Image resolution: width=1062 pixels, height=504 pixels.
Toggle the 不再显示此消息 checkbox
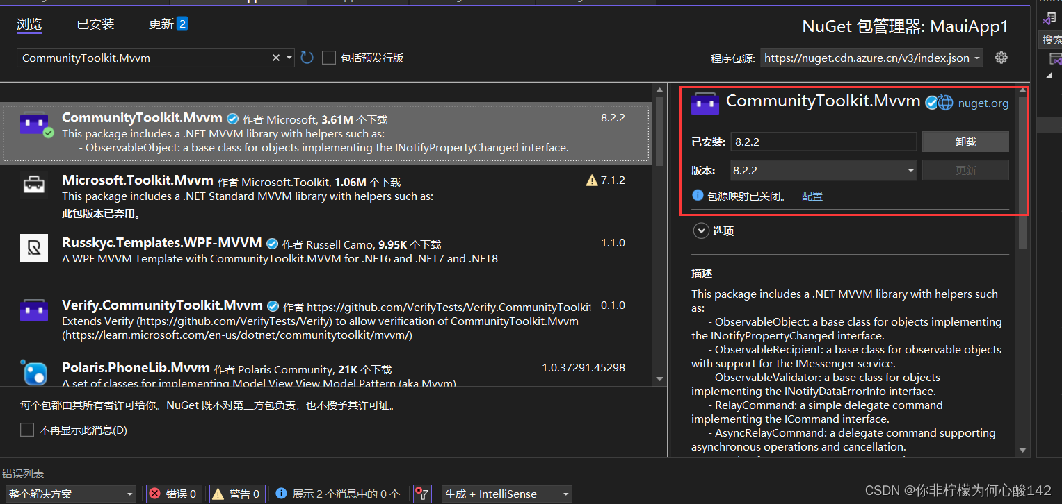coord(27,430)
